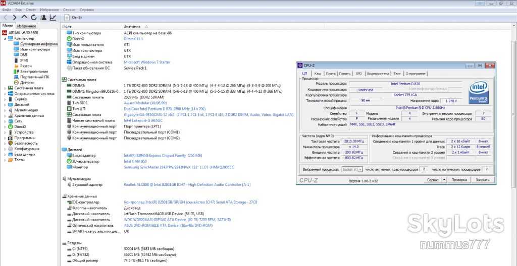Open the dropdown arrow next to Сервис in CPU-Z

(444, 180)
